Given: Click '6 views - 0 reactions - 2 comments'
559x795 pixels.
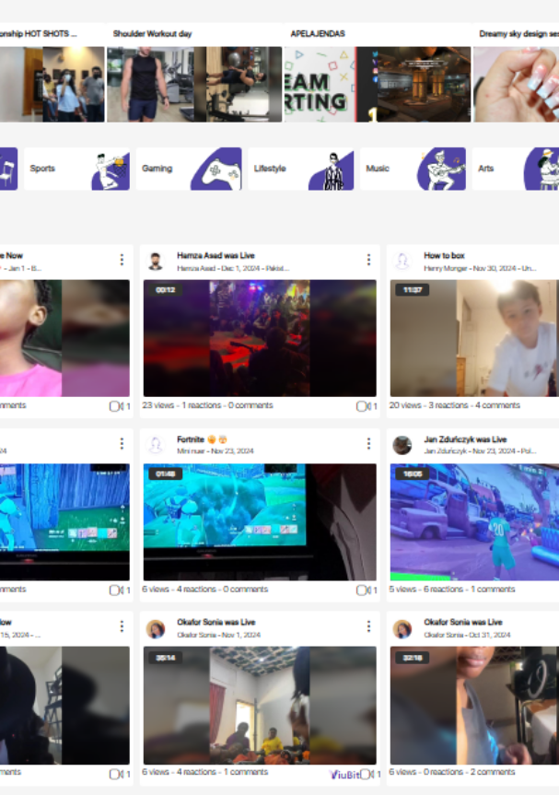Looking at the screenshot, I should (x=452, y=772).
